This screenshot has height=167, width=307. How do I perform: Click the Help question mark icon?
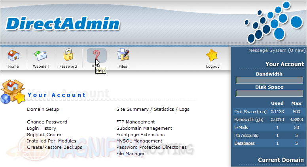97,55
